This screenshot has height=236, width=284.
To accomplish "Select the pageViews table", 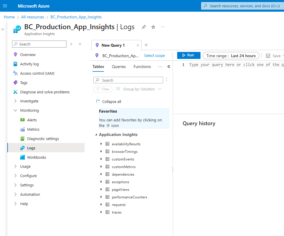I will [x=121, y=190].
